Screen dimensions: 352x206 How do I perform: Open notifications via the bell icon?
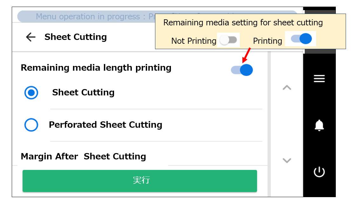[319, 126]
